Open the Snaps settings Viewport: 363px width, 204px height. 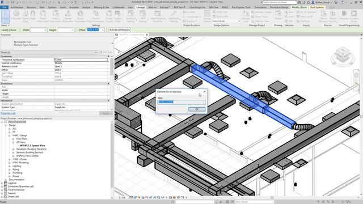point(33,16)
